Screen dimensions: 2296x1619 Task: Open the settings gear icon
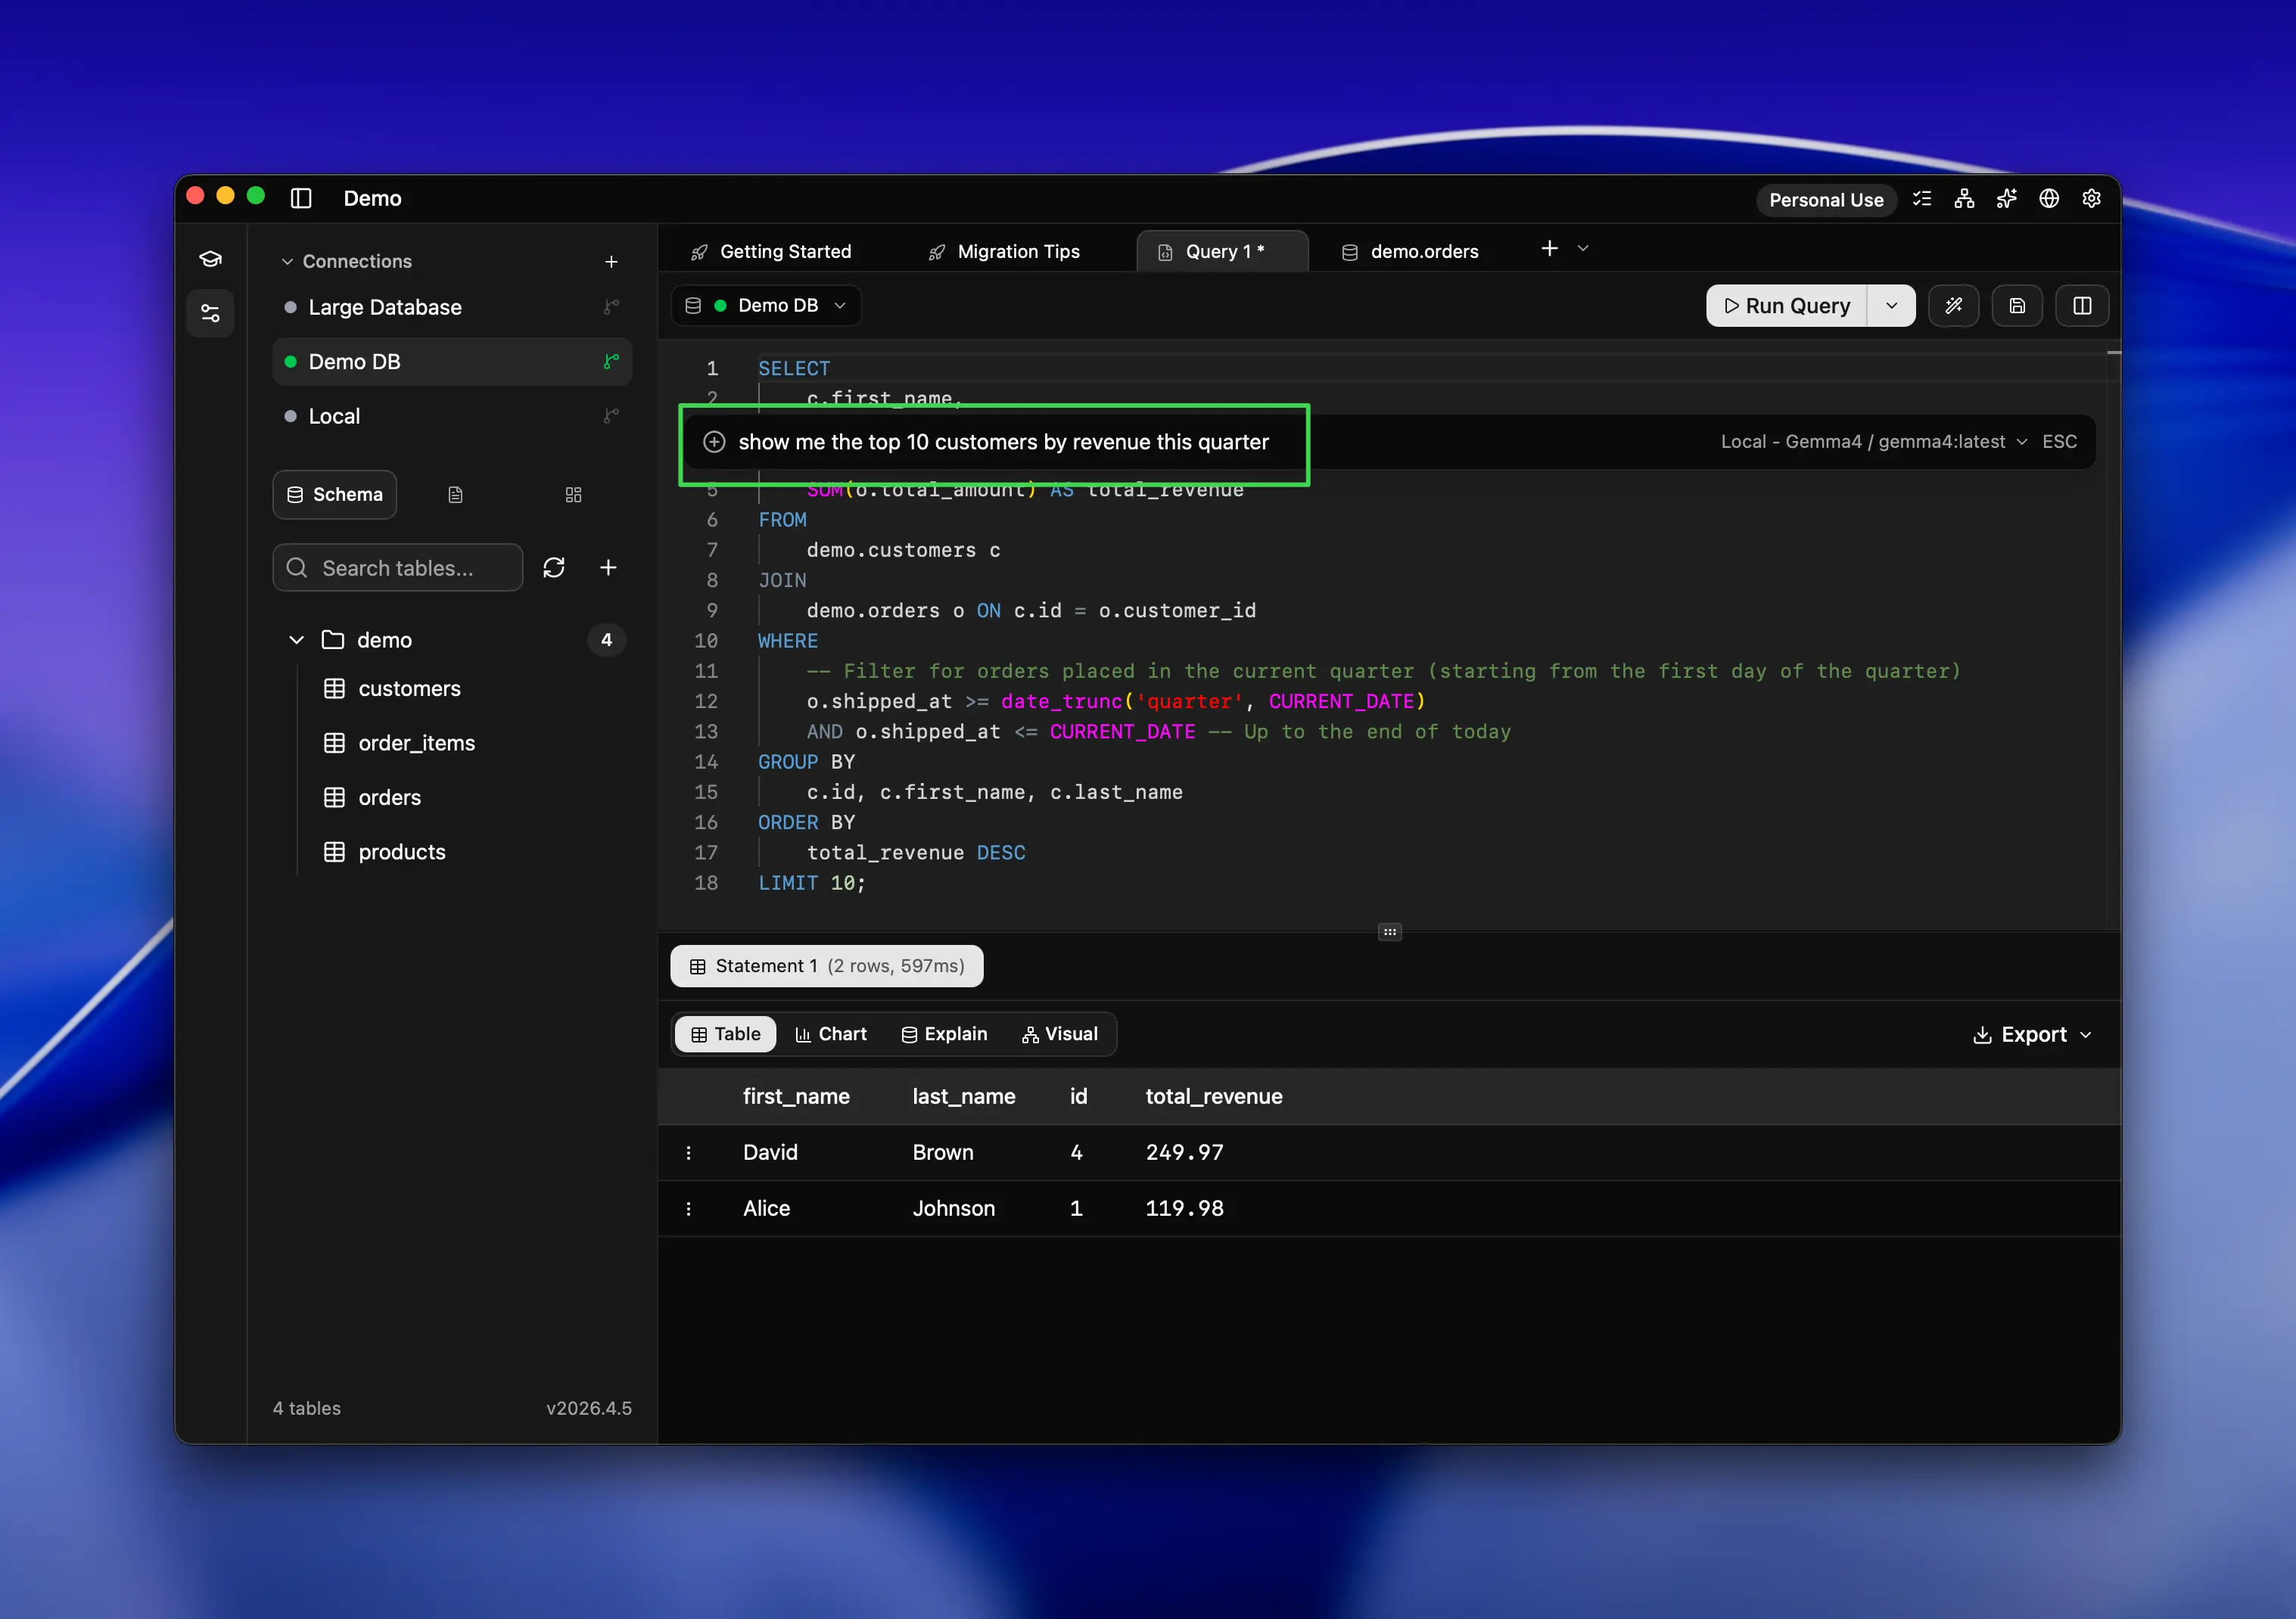pos(2091,199)
